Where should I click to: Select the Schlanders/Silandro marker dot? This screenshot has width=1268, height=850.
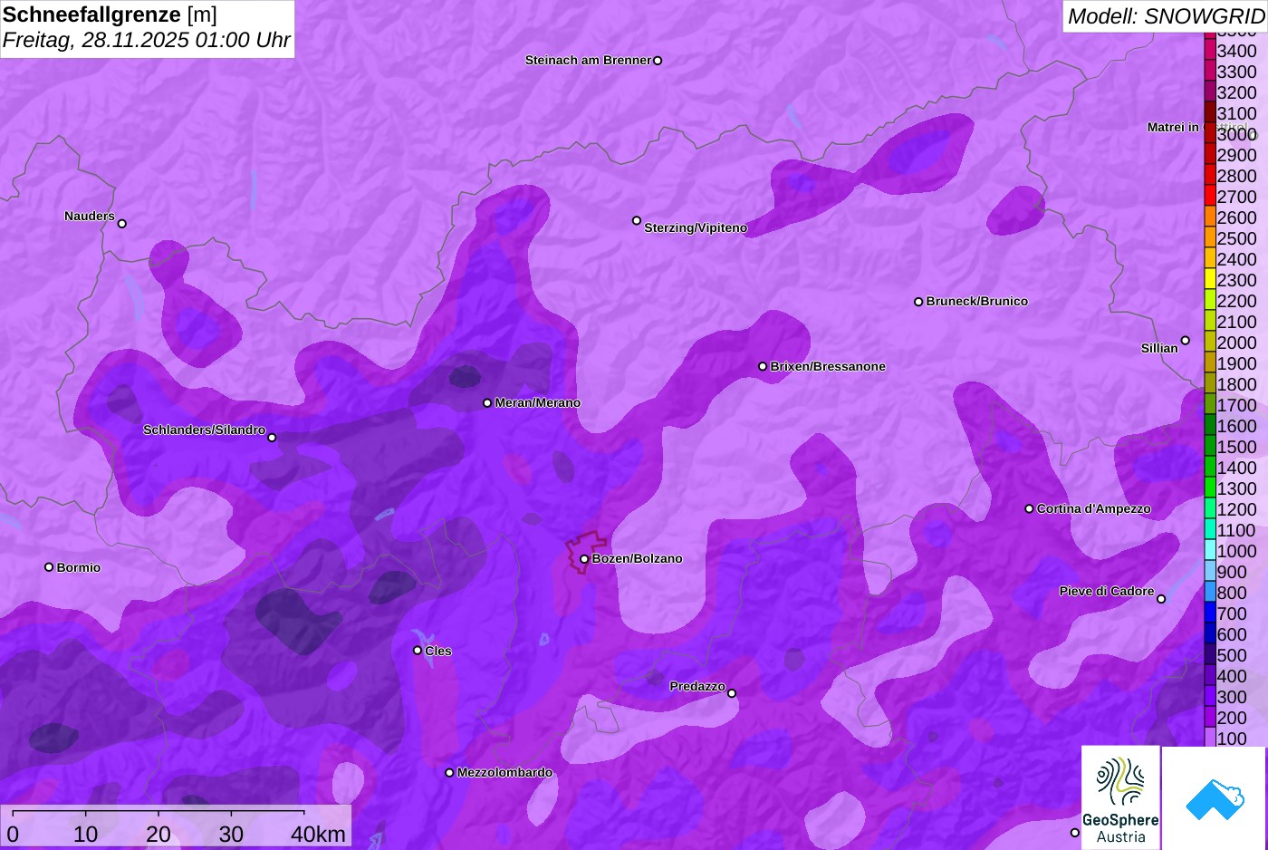coord(272,438)
